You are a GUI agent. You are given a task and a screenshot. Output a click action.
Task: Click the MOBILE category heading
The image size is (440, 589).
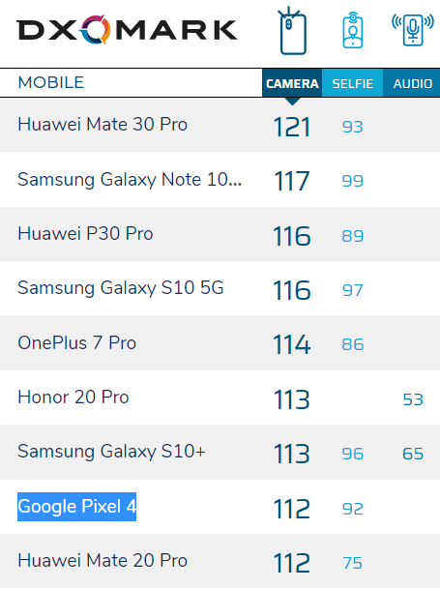click(50, 82)
